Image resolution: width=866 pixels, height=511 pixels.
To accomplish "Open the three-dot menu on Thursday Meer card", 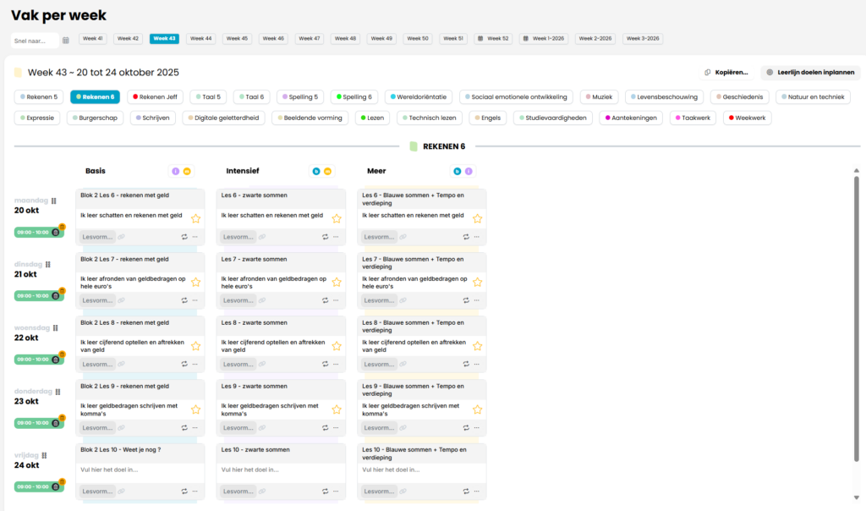I will [477, 427].
